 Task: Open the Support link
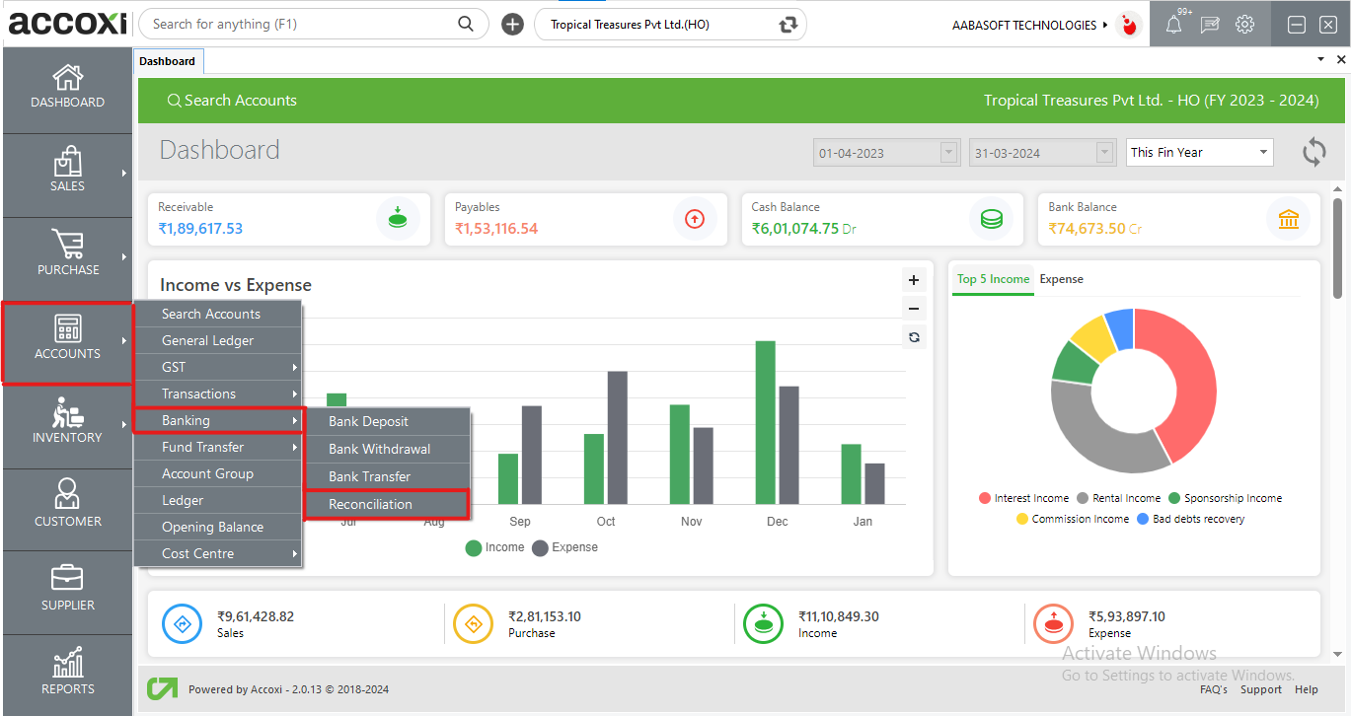tap(1260, 689)
